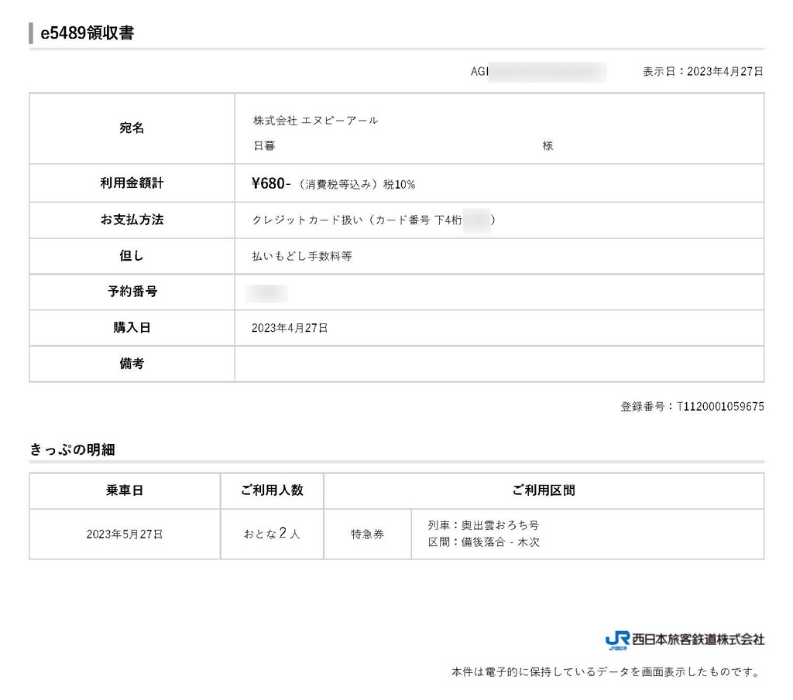The width and height of the screenshot is (793, 700).
Task: Select the purchase date 2023年4月27日
Action: tap(290, 328)
